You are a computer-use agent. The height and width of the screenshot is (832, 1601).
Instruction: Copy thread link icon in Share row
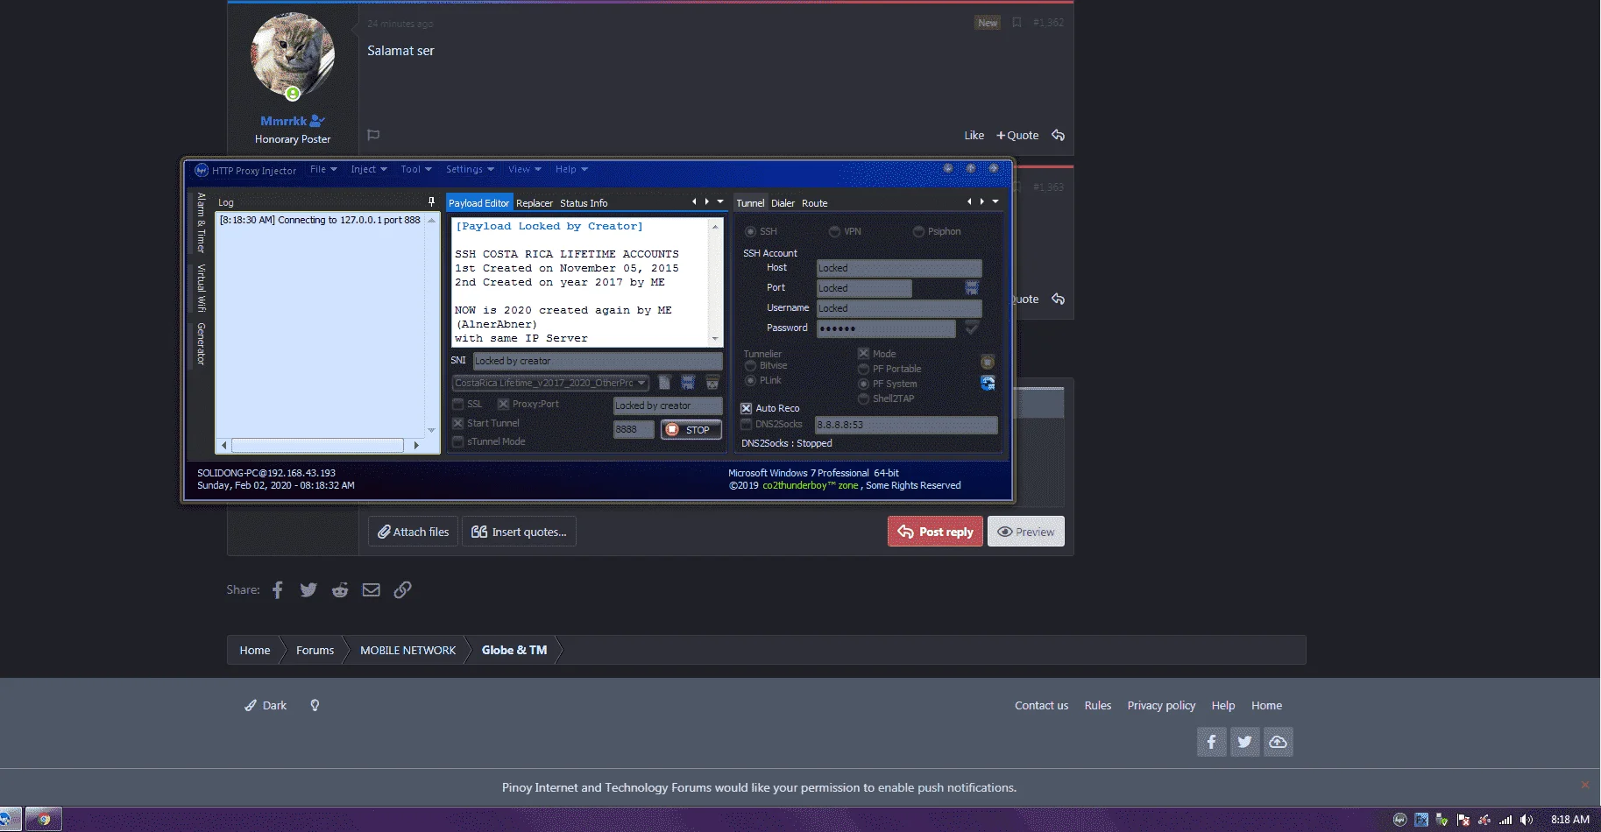(402, 589)
